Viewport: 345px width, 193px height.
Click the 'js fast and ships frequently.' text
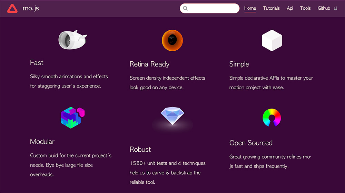coord(259,166)
